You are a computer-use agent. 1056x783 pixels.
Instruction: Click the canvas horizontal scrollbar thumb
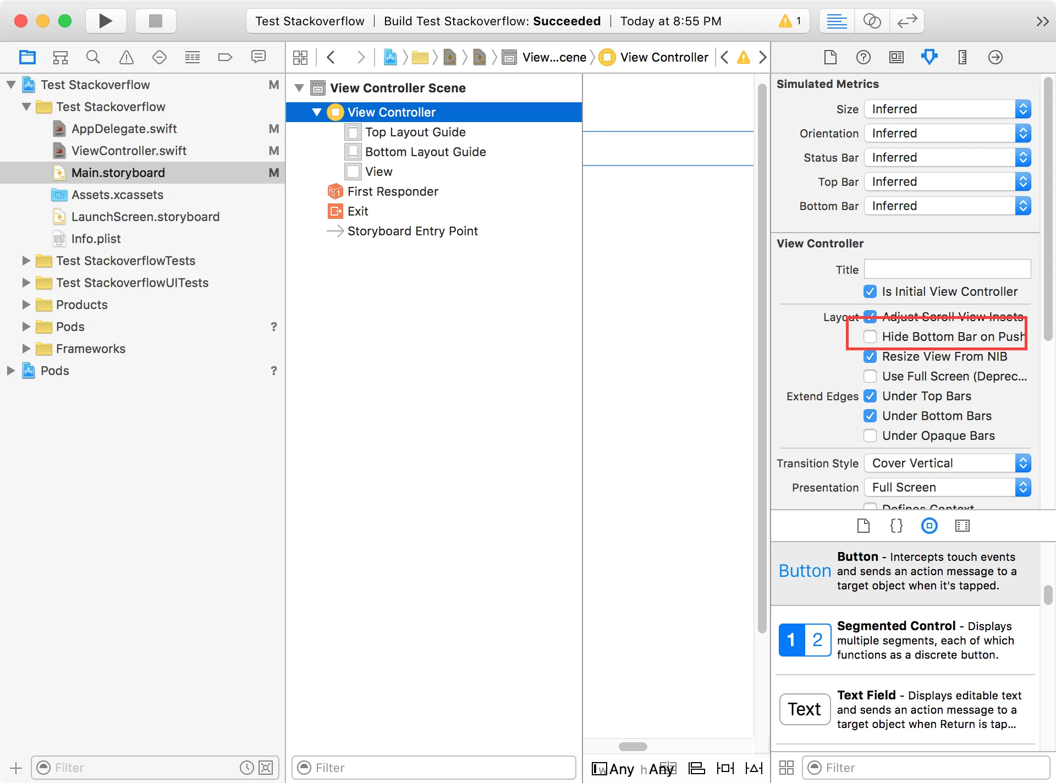632,747
